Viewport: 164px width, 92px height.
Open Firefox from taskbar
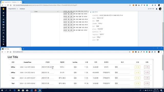pyautogui.click(x=35, y=90)
